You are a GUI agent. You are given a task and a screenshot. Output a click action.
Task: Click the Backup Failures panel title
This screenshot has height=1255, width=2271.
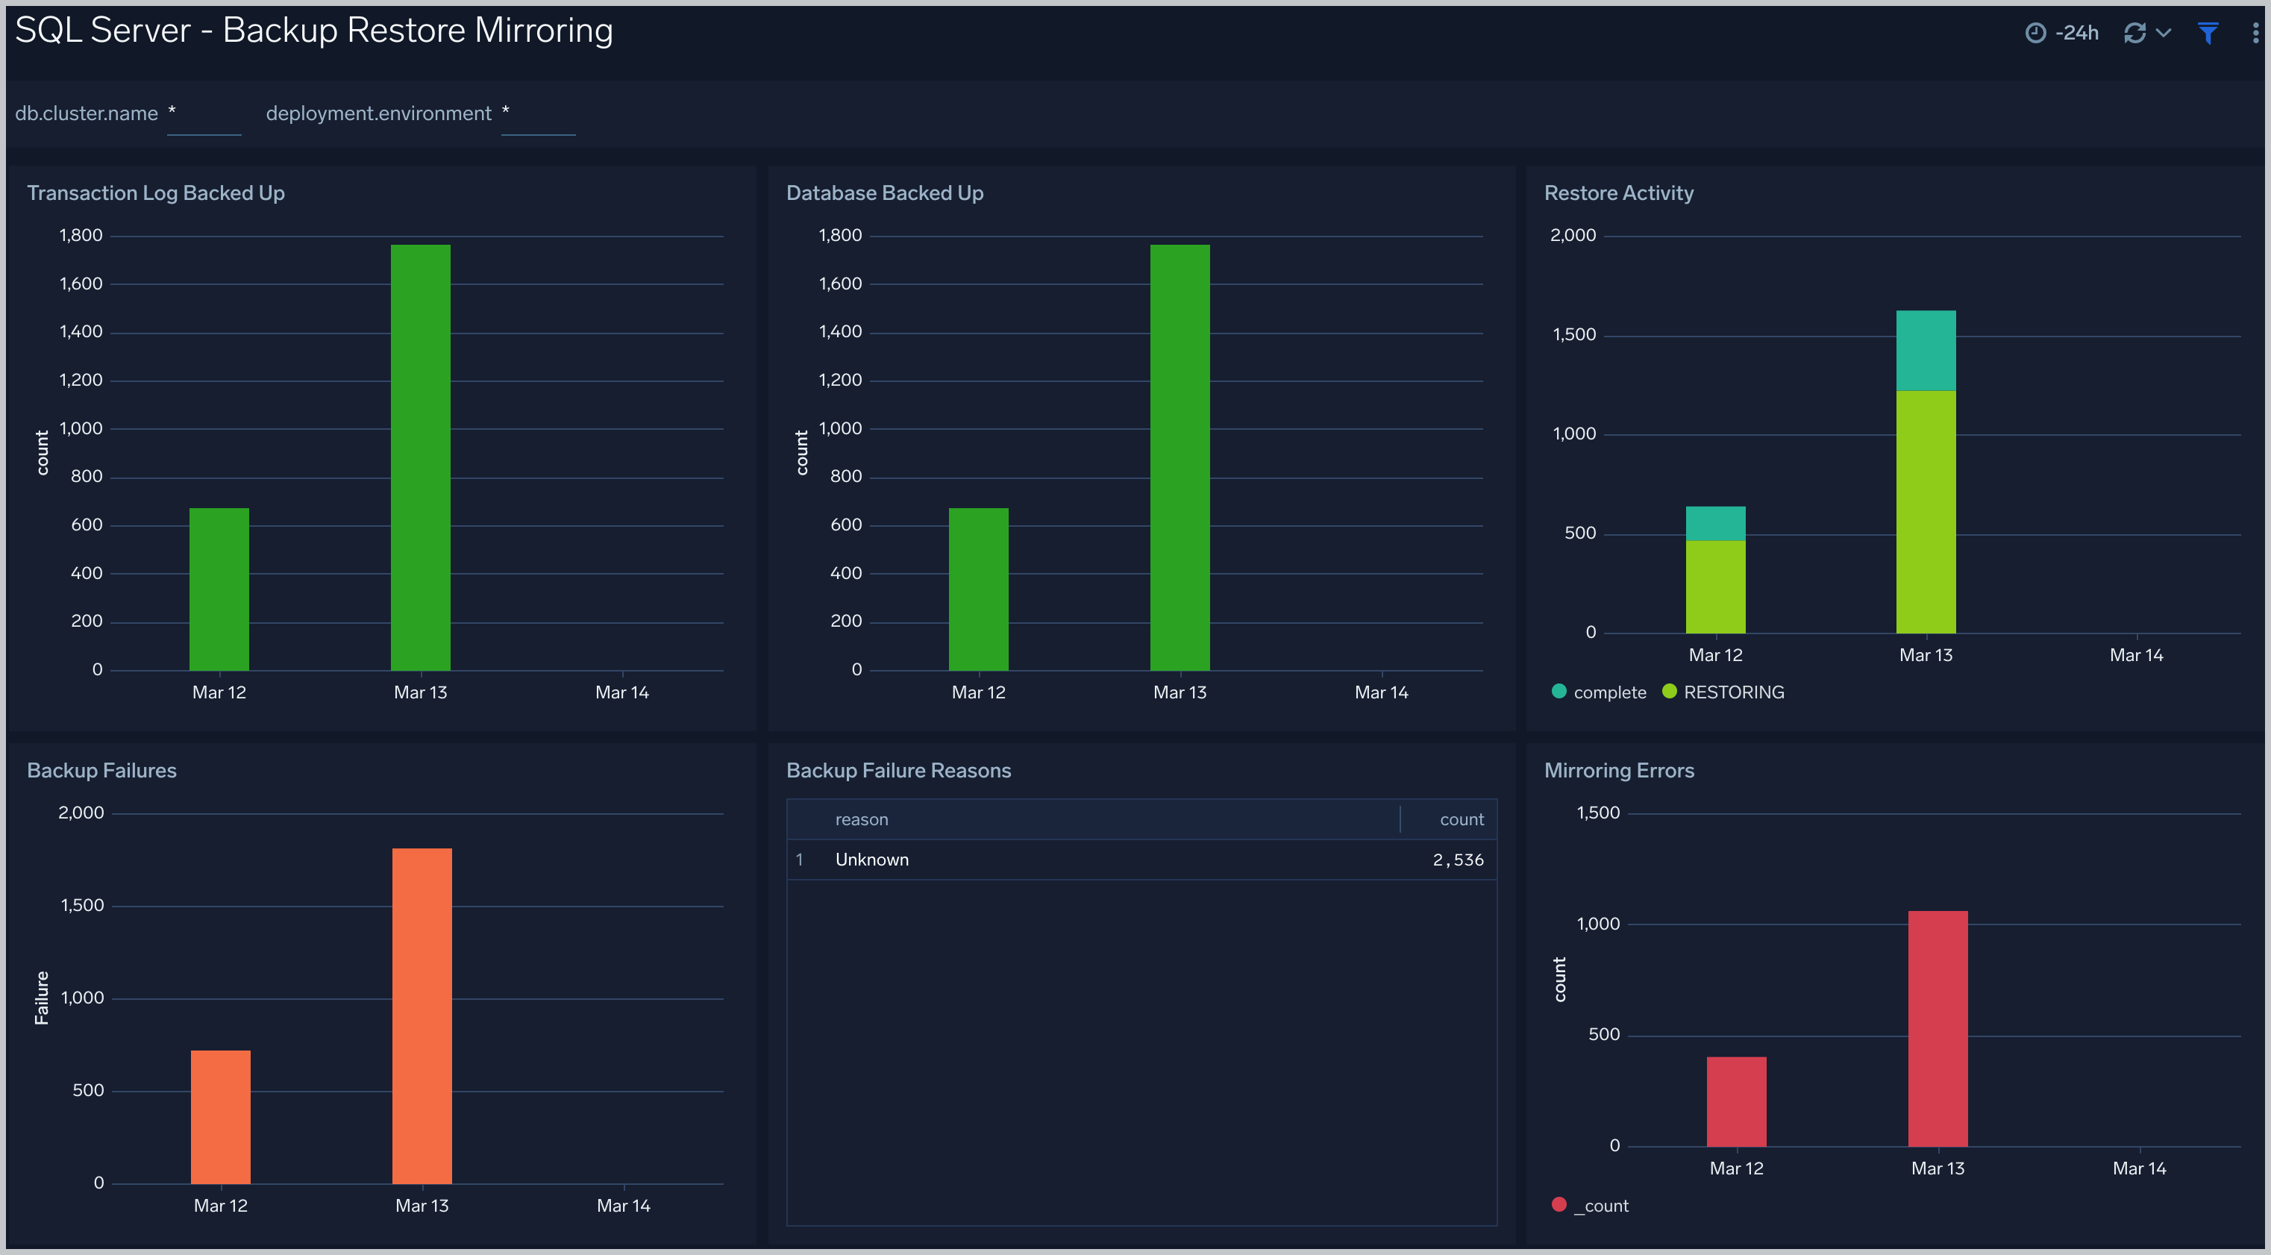pyautogui.click(x=101, y=770)
